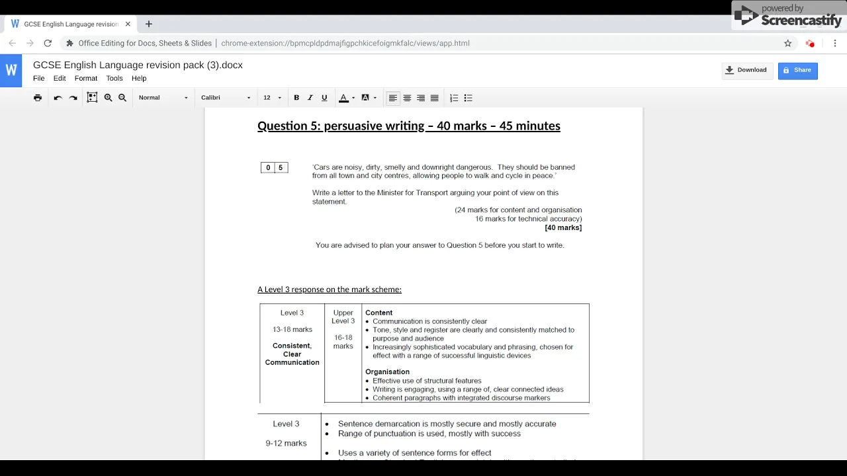The width and height of the screenshot is (847, 476).
Task: Undo the last action
Action: coord(58,98)
